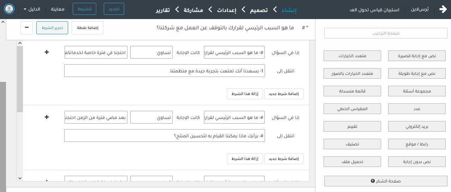The image size is (451, 192).
Task: Add نص مع إجابة قصيرة question type
Action: point(417,56)
